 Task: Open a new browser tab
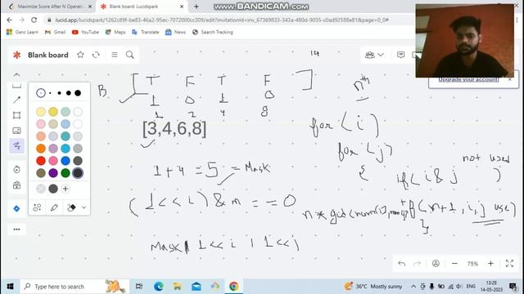click(196, 7)
